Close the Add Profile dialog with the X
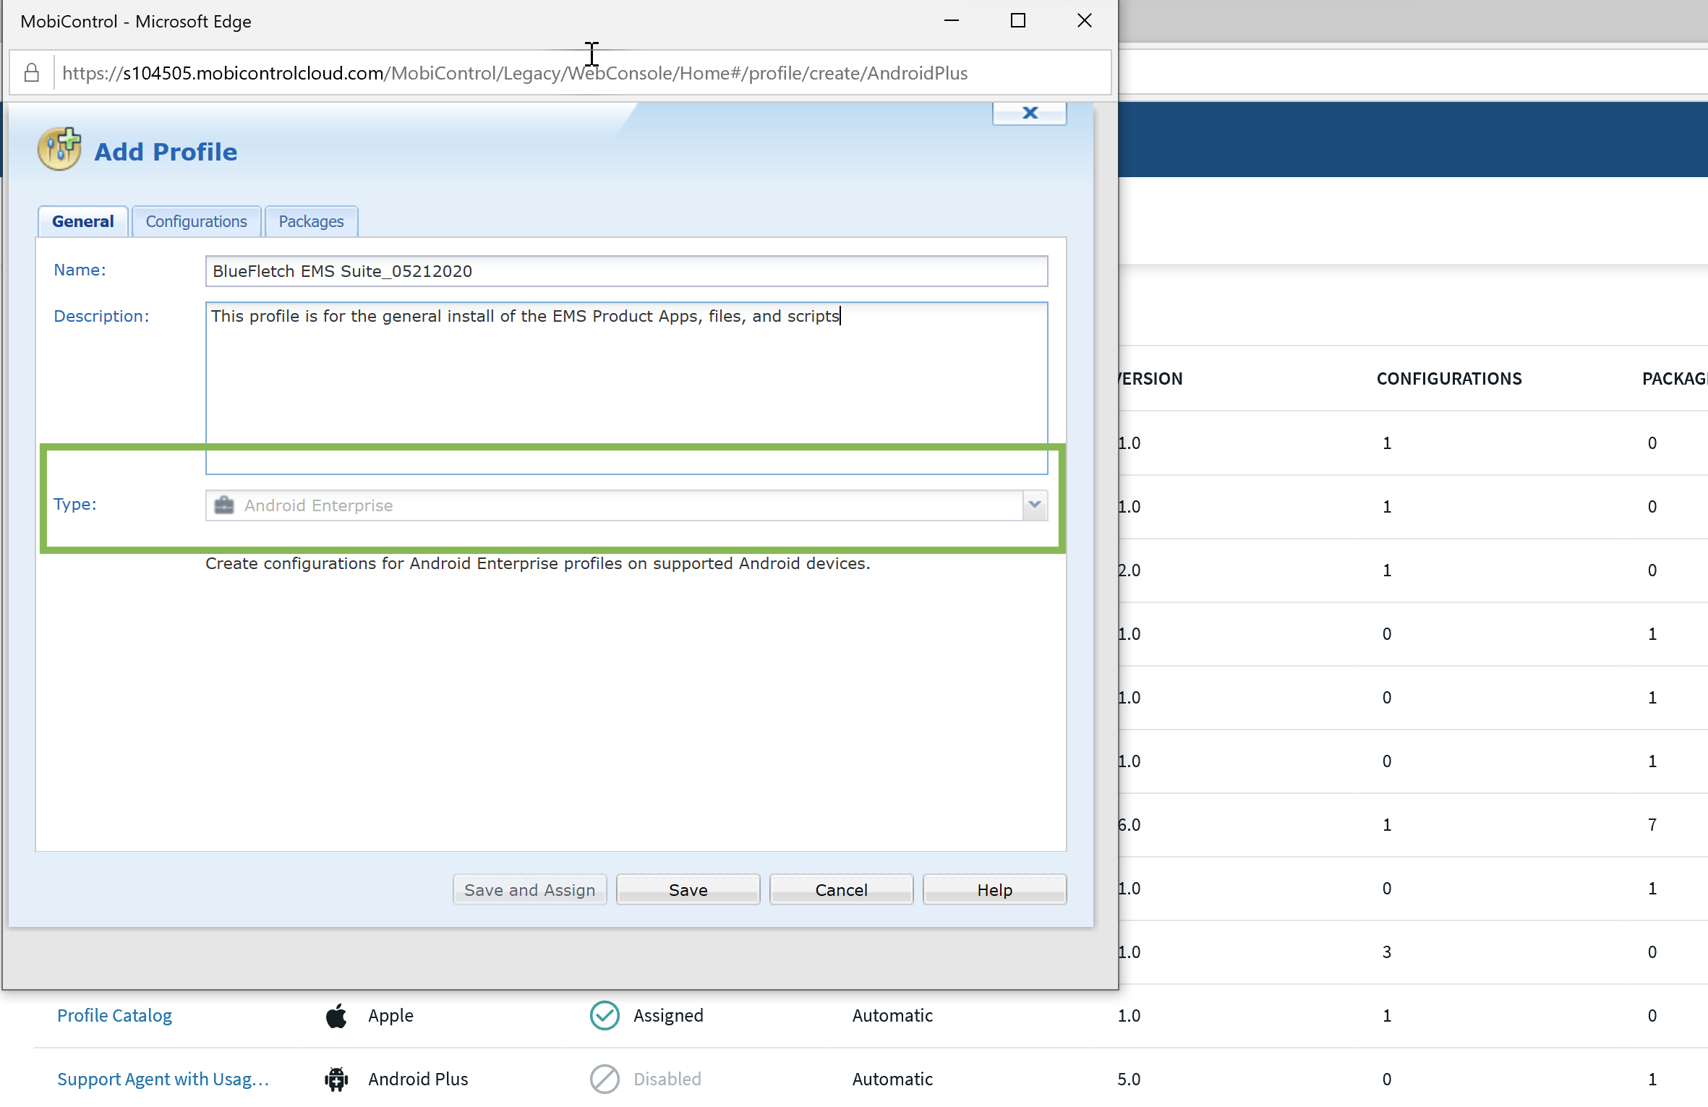 1030,113
